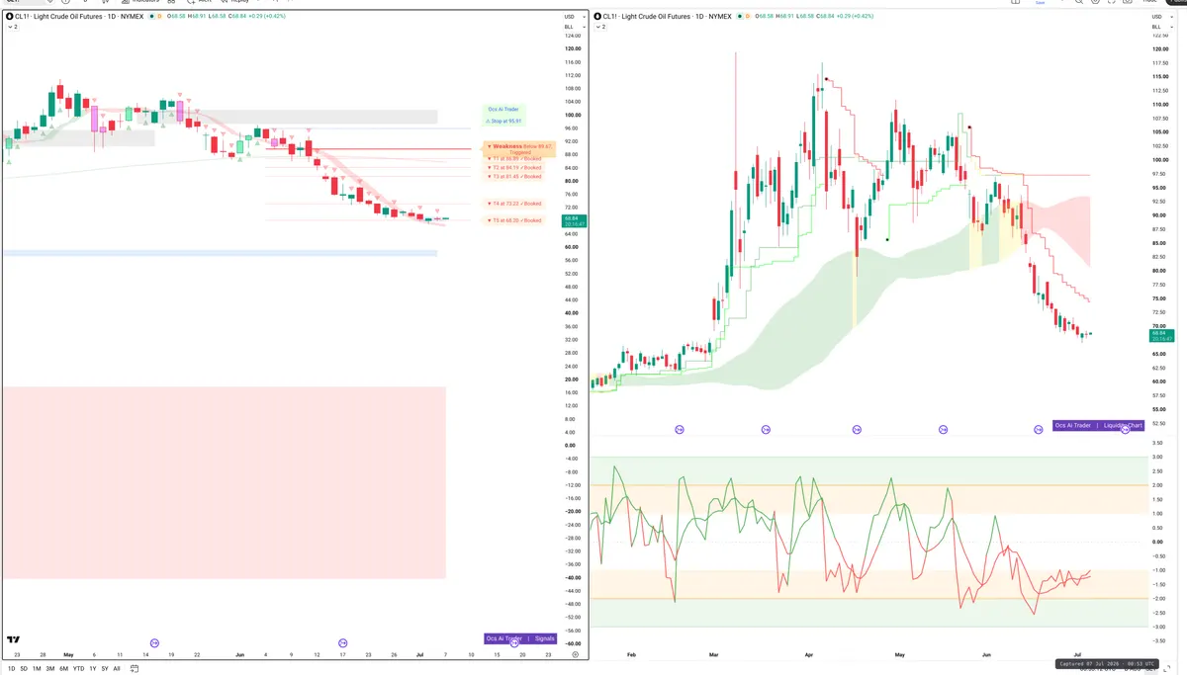Click event marker above May on right chart
Screen dimensions: 1187x675
click(943, 430)
